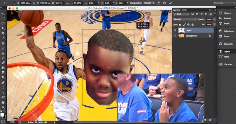Select the Paint Bucket tool

(x=3, y=68)
